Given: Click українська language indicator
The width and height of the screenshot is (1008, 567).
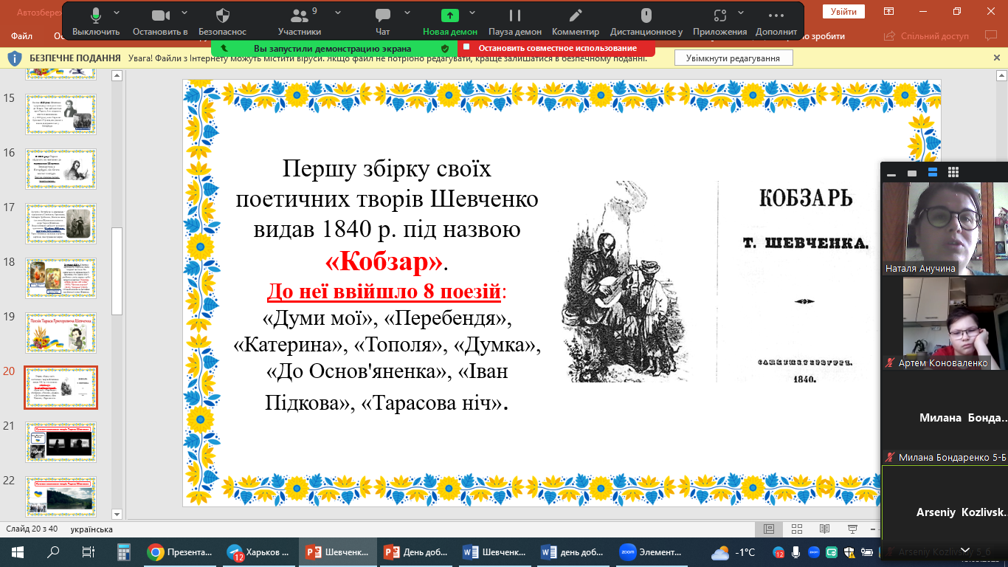Looking at the screenshot, I should coord(92,529).
